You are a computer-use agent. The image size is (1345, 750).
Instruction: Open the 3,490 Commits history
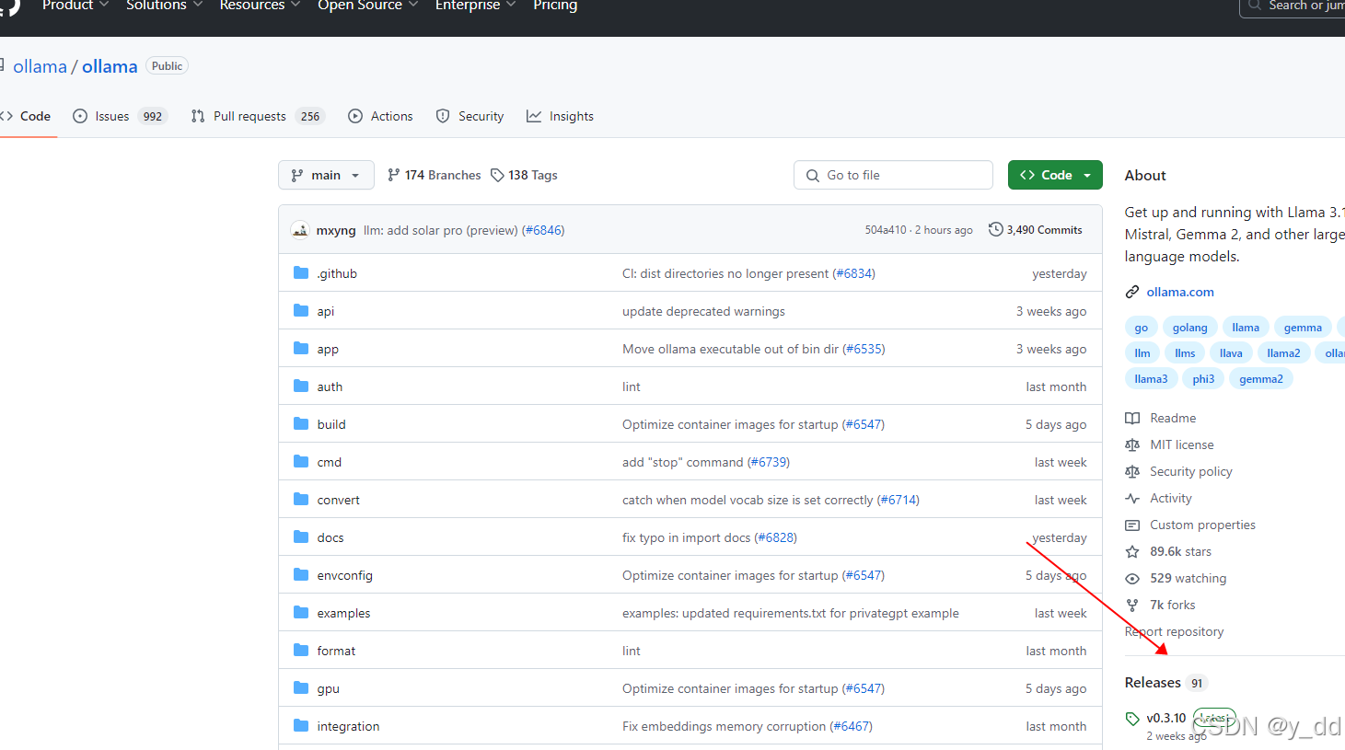pos(1036,230)
